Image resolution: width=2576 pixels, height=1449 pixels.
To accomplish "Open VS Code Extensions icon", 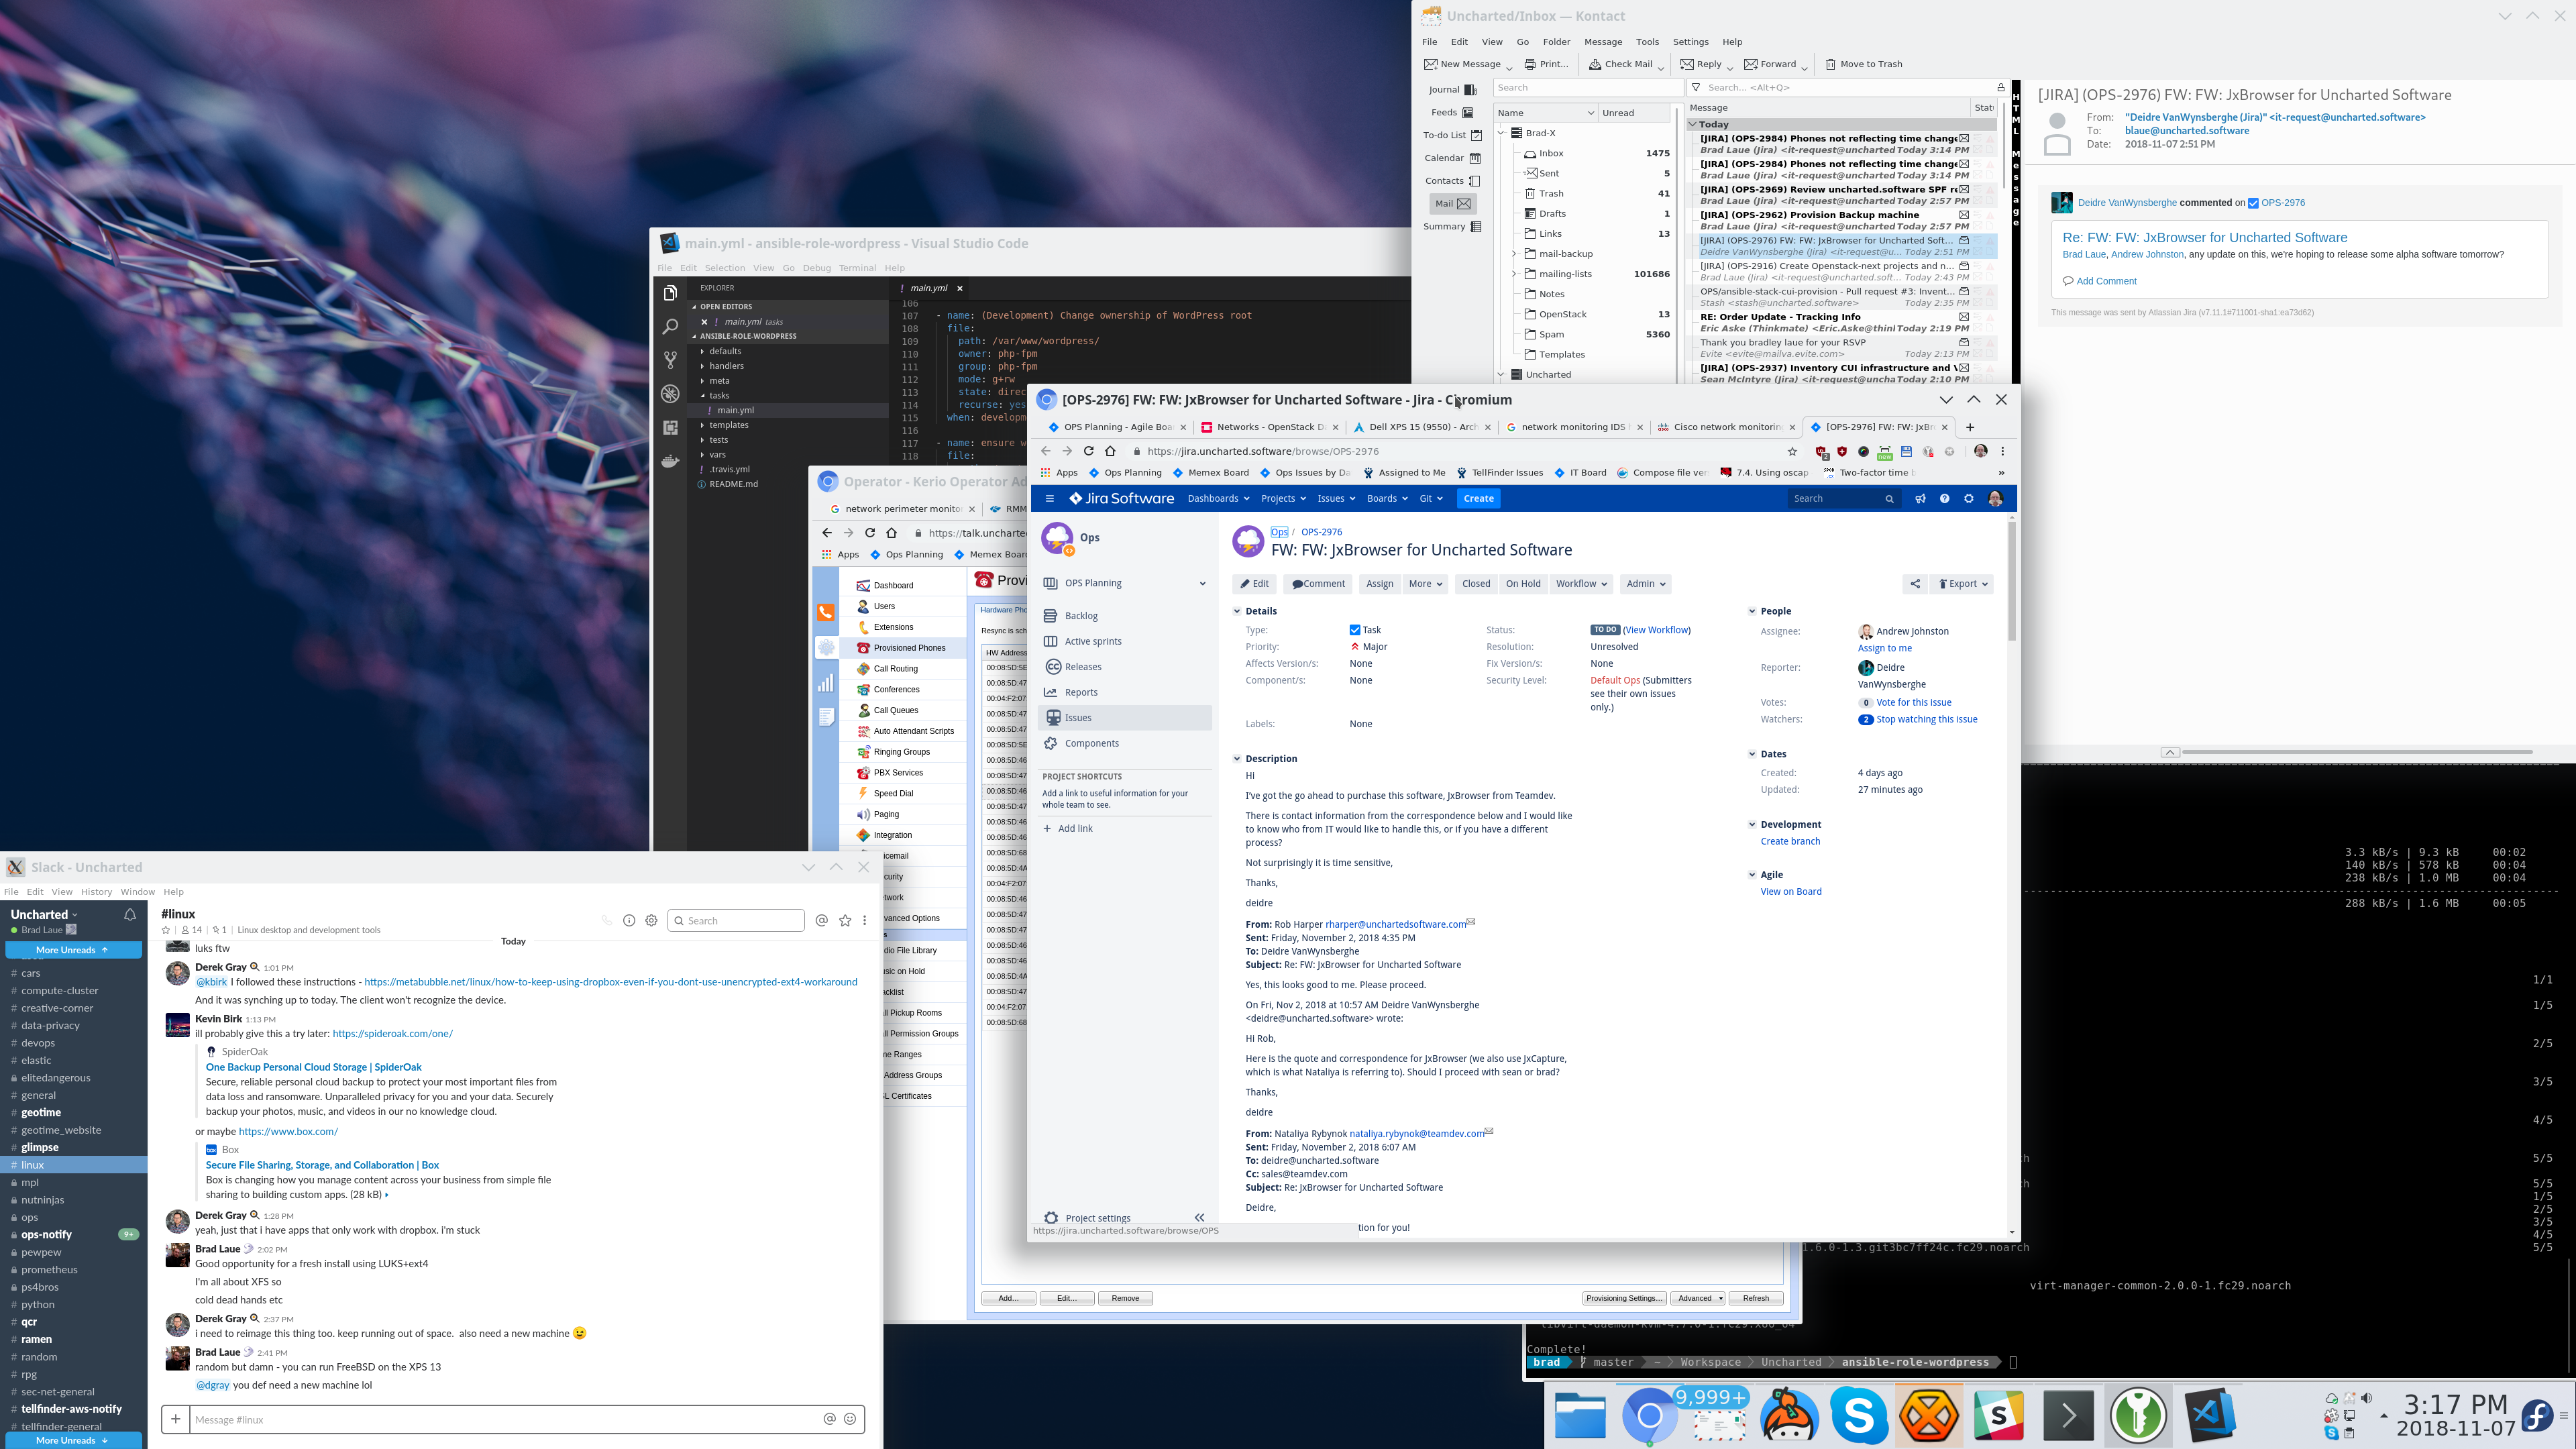I will point(670,428).
